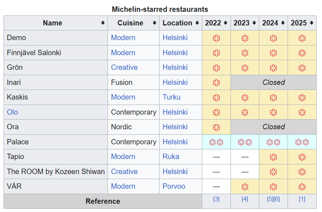Sort the 2025 column
The width and height of the screenshot is (322, 212).
pyautogui.click(x=311, y=23)
